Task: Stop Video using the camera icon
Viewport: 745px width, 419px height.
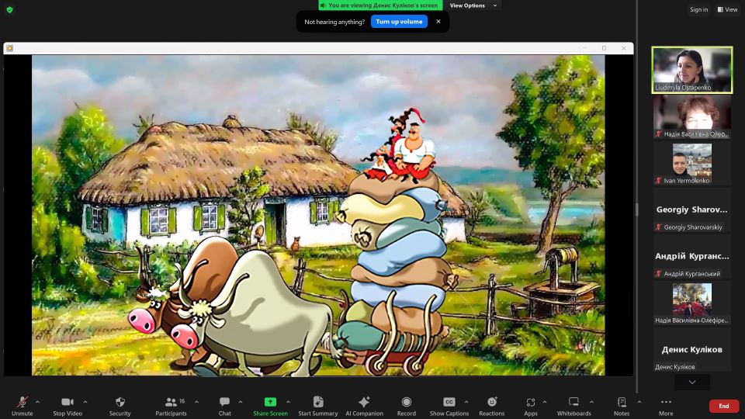Action: (x=68, y=406)
